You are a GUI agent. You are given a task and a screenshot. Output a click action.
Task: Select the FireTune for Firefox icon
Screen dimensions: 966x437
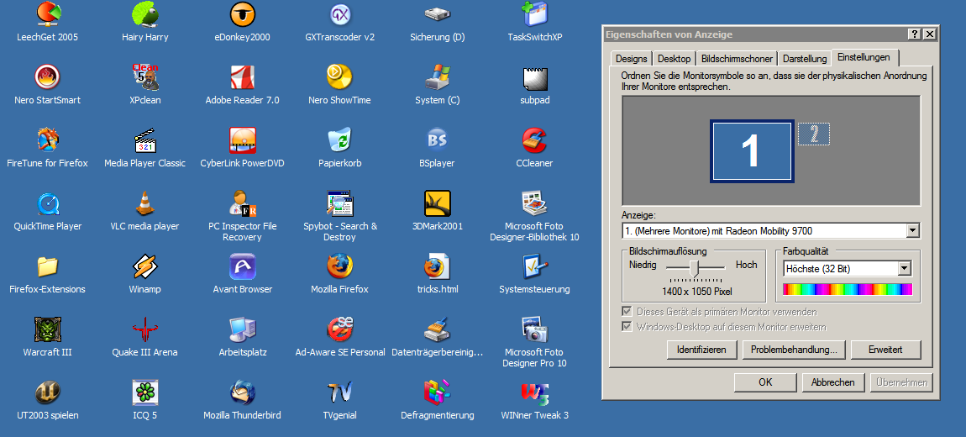(47, 140)
